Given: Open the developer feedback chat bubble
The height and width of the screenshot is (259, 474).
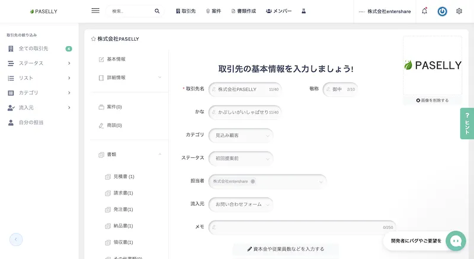Looking at the screenshot, I should click(x=456, y=241).
